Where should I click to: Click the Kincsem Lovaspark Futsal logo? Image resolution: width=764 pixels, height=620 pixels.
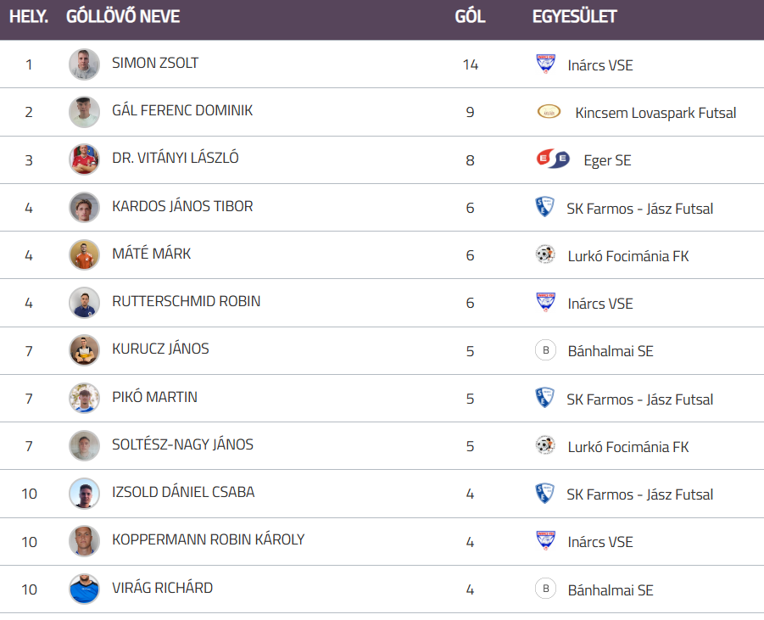[x=549, y=112]
